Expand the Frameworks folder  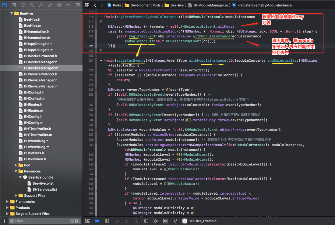pyautogui.click(x=7, y=202)
